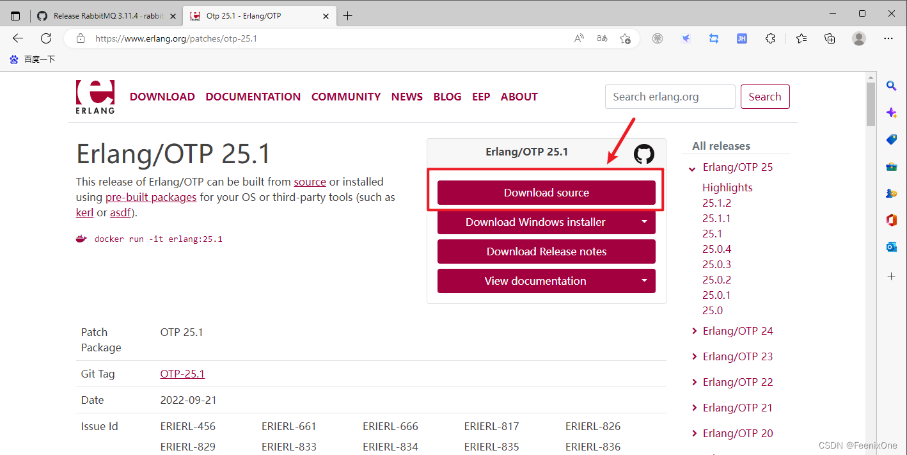Open a new browser tab
The width and height of the screenshot is (907, 455).
[347, 16]
